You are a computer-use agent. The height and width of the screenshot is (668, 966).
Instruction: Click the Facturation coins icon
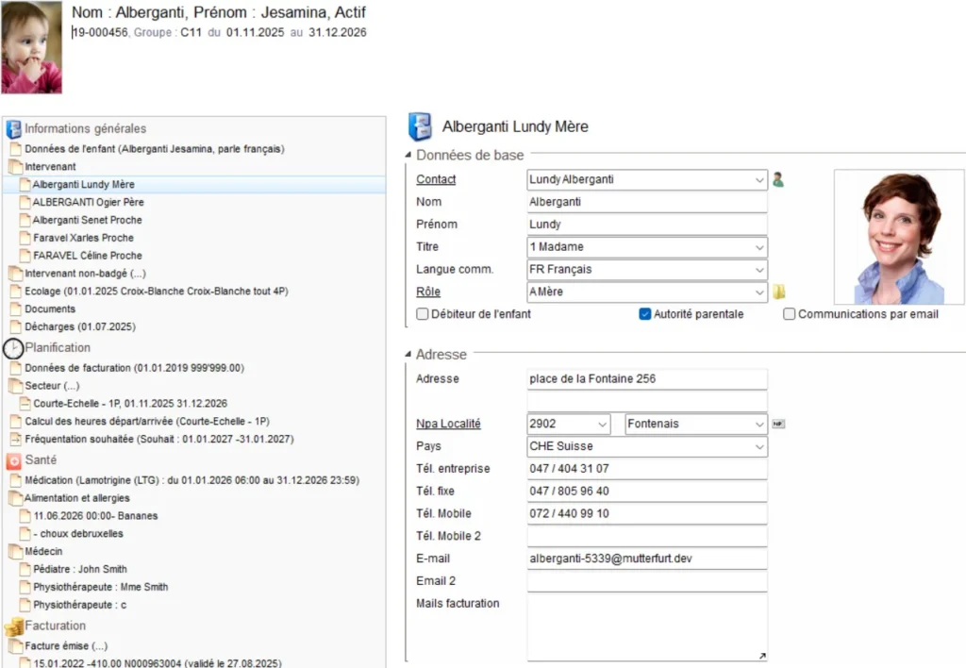(x=13, y=626)
